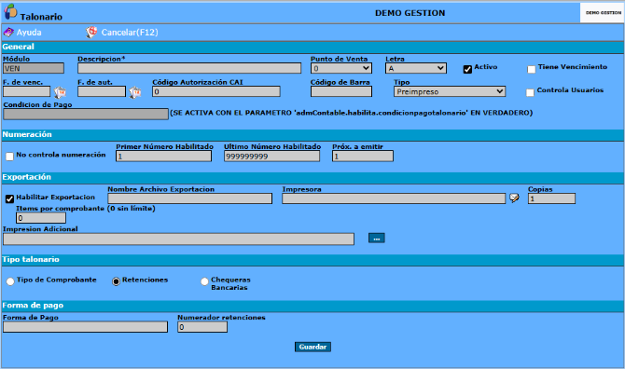Click the Módulo VEN field
This screenshot has height=369, width=625.
tap(34, 68)
